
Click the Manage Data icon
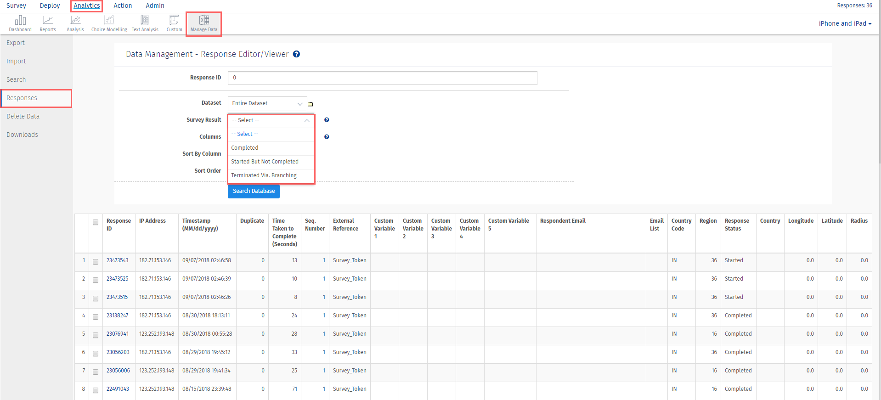point(204,21)
